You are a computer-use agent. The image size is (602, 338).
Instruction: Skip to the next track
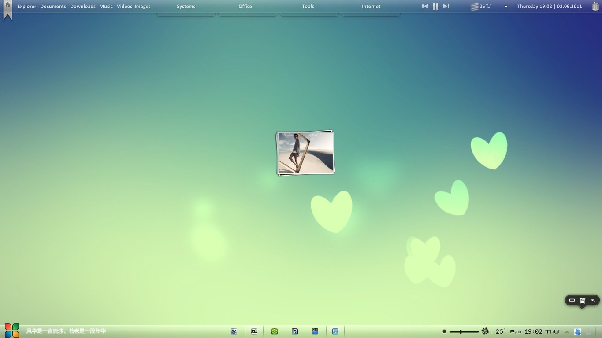446,6
